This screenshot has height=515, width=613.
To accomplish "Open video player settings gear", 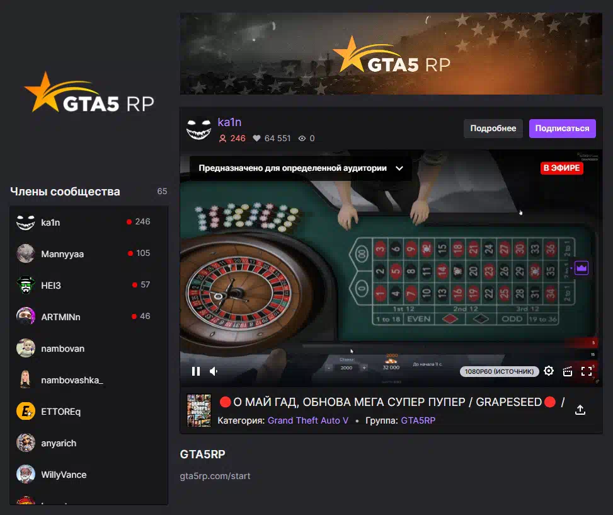I will pyautogui.click(x=549, y=371).
